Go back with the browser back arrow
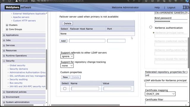Screen dimensions: 190x107 (x=4, y=1)
